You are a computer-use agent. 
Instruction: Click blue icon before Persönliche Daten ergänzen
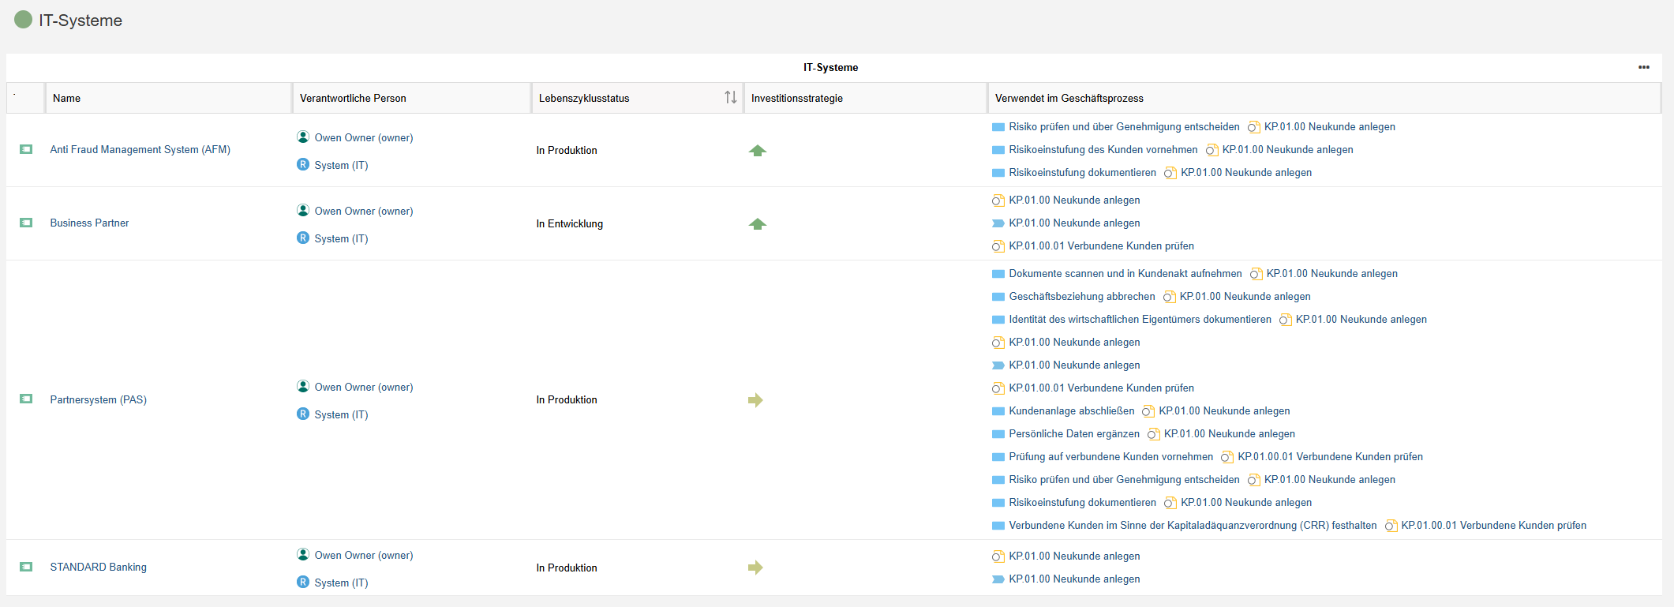(998, 434)
